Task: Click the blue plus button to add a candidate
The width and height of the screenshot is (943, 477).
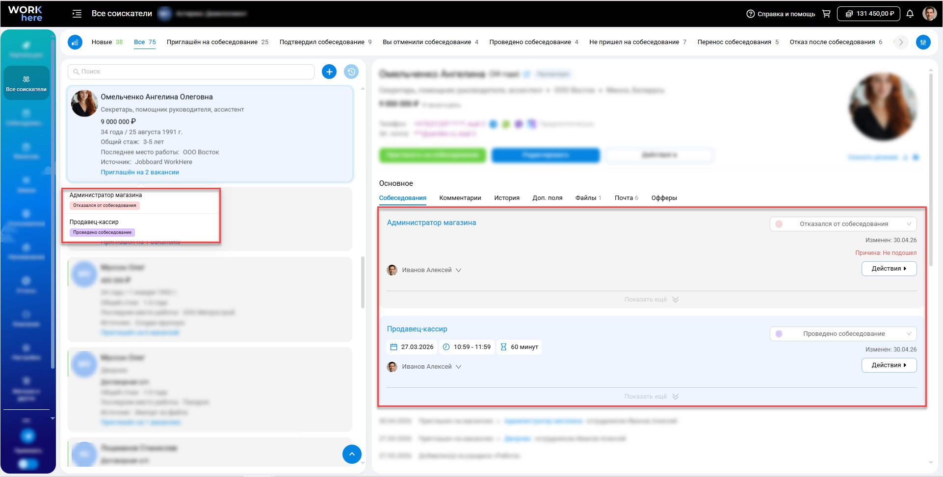Action: tap(329, 72)
